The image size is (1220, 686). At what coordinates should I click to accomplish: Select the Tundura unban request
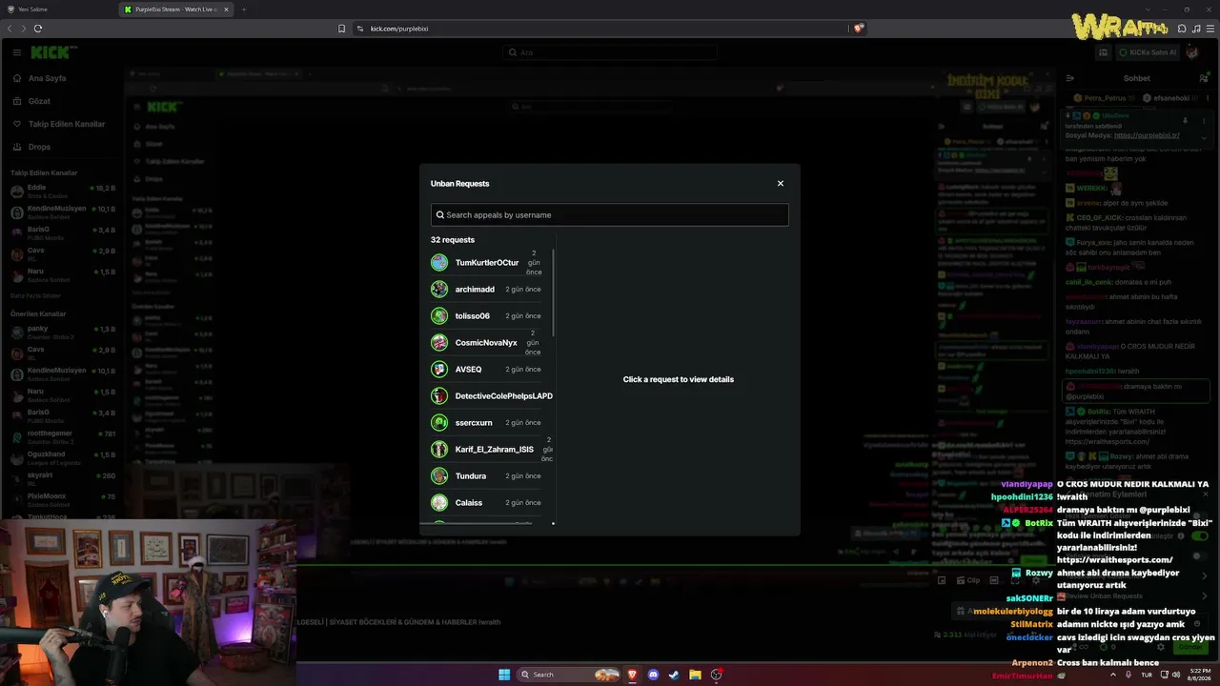point(486,476)
